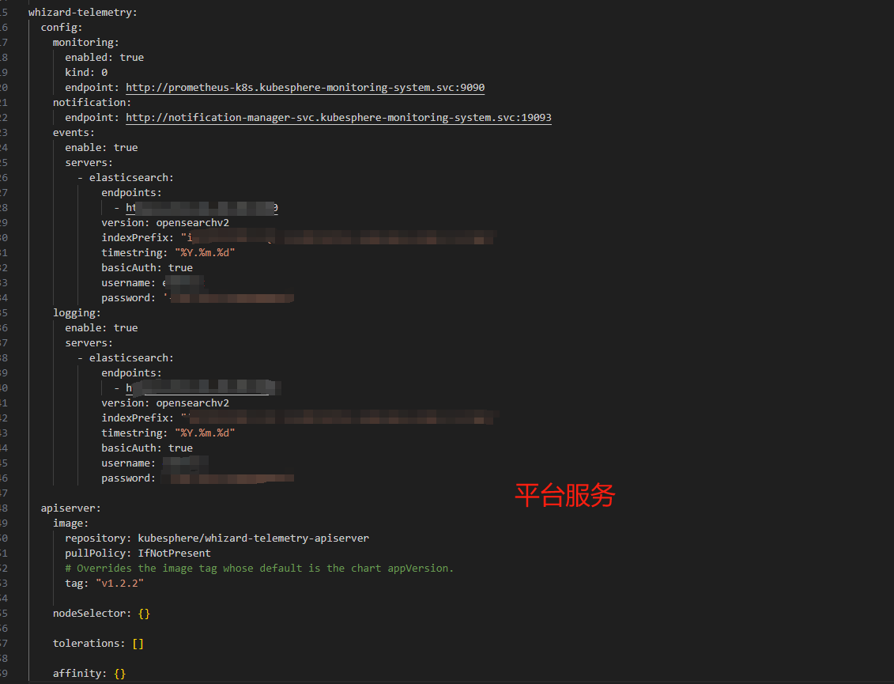Click the 'enabled: true' line
This screenshot has width=894, height=684.
click(x=104, y=57)
